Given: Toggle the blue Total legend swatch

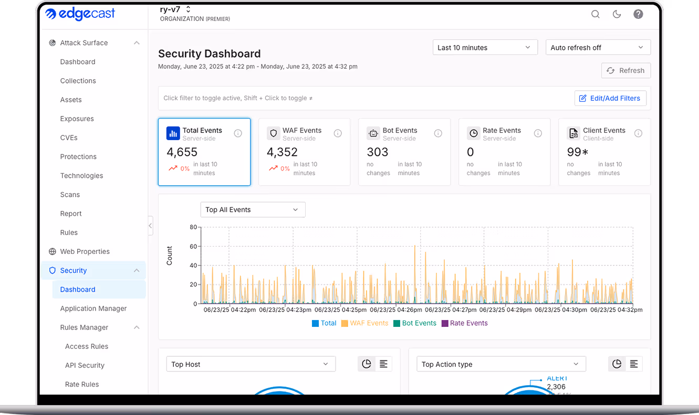Looking at the screenshot, I should coord(315,323).
